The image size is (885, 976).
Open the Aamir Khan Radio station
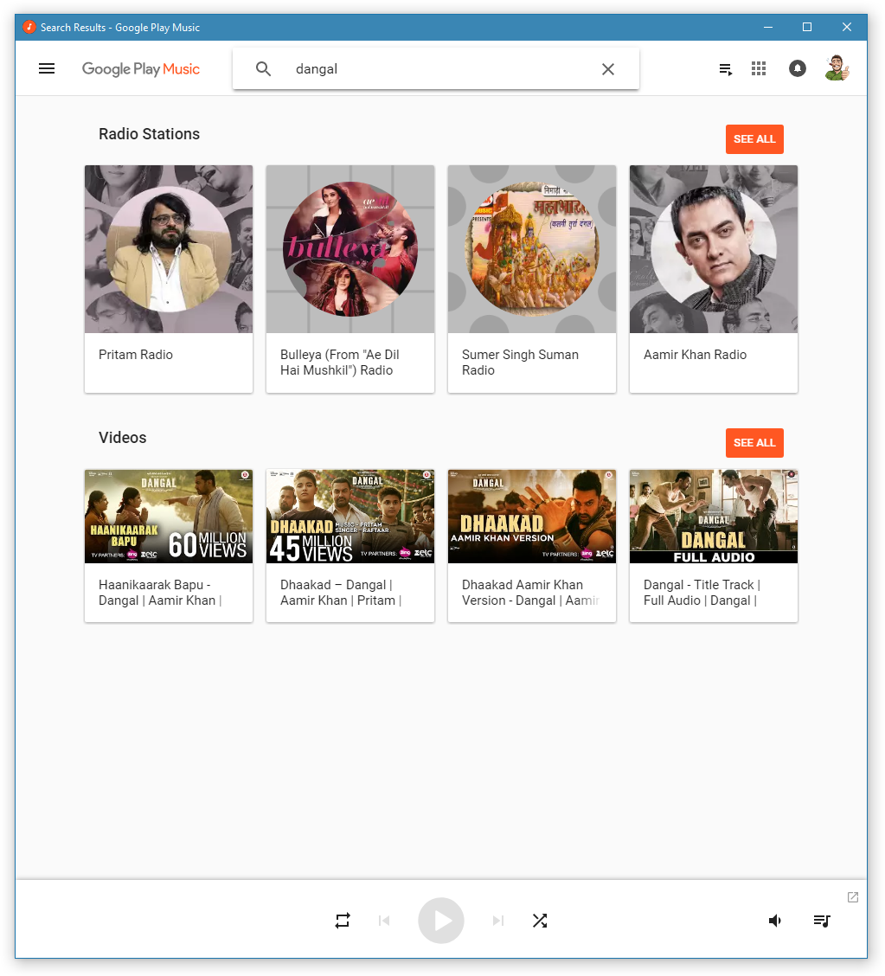[x=714, y=279]
